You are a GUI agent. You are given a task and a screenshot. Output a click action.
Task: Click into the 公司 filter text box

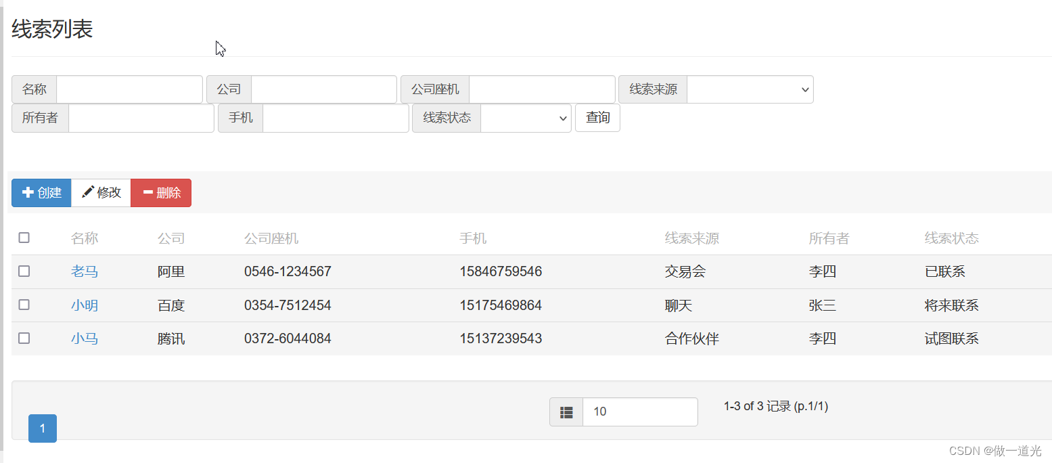tap(323, 89)
